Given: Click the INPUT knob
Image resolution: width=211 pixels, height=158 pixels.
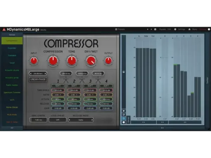Looking at the screenshot, I should pos(34,61).
